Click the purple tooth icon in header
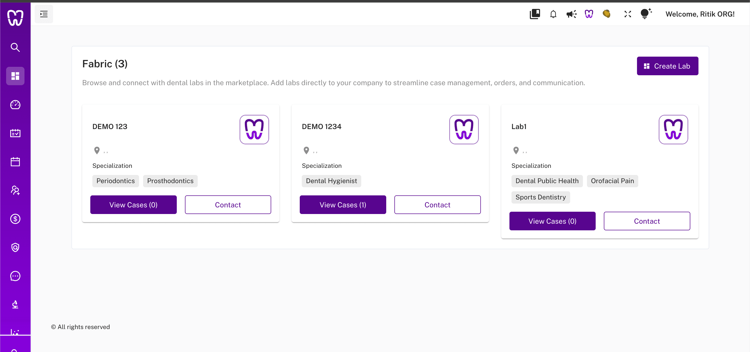Viewport: 750px width, 352px height. tap(589, 14)
